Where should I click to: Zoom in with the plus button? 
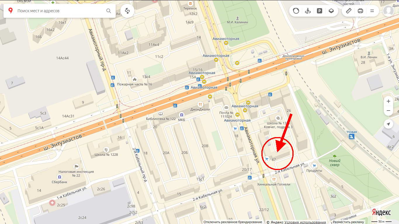388,101
